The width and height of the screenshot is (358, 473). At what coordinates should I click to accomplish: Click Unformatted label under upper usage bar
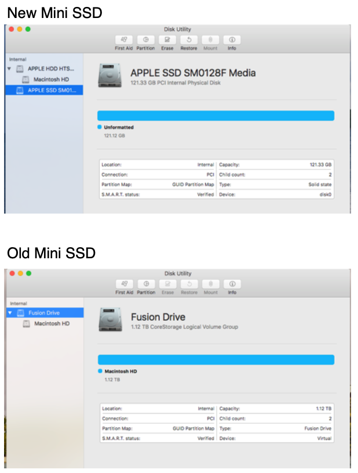coord(119,127)
